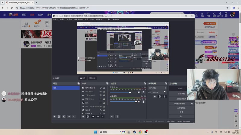
Task: Move scene down with the down arrow
Action: point(74,117)
